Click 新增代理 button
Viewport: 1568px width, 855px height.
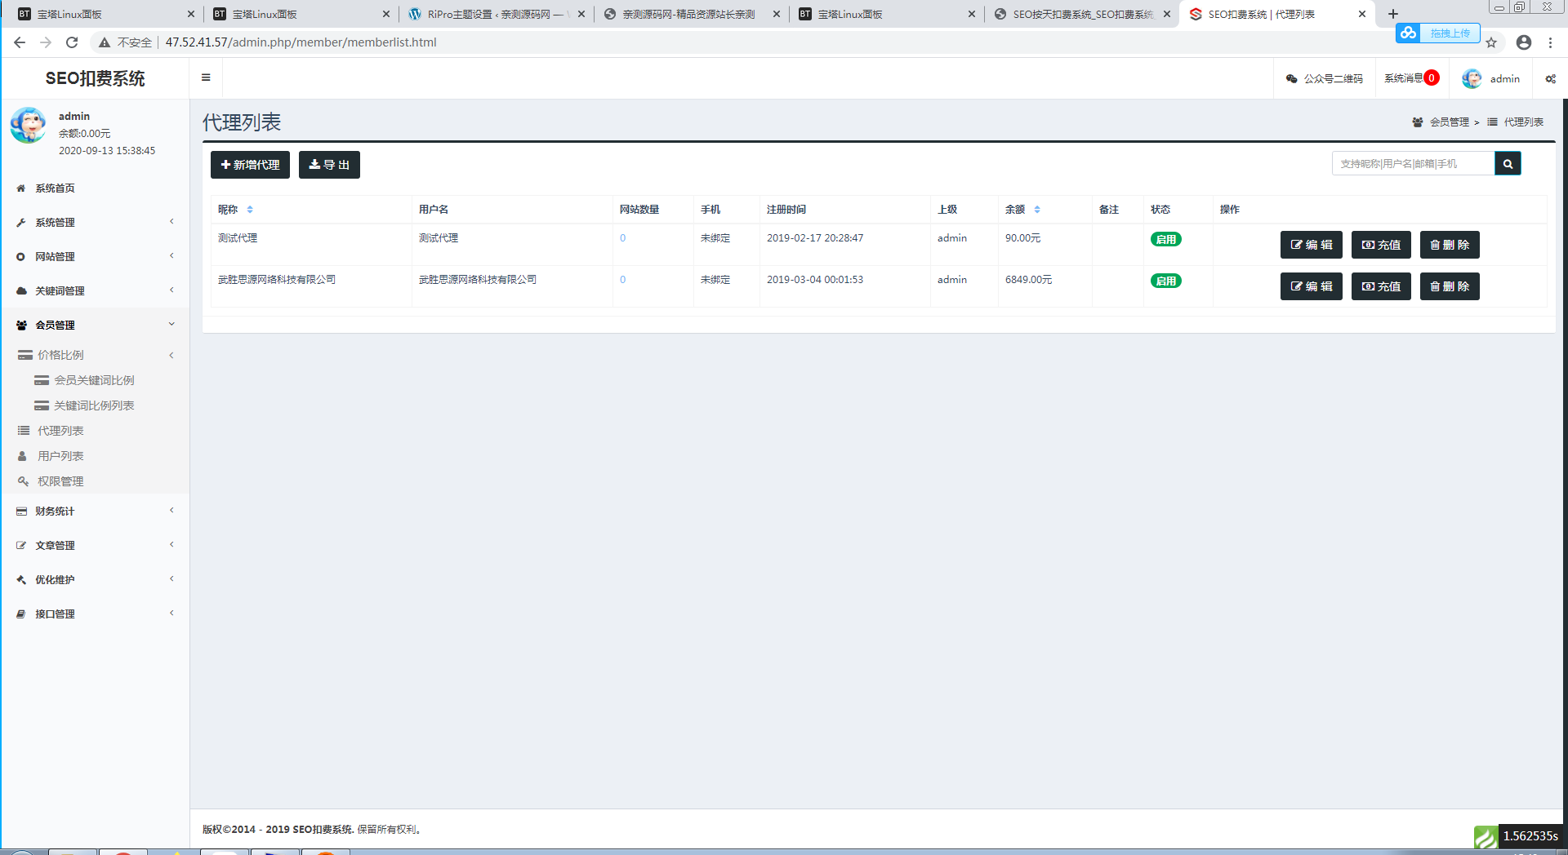(250, 165)
